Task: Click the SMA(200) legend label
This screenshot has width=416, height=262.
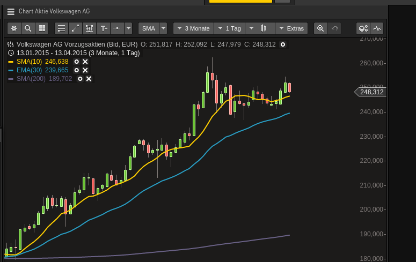Action: click(31, 79)
